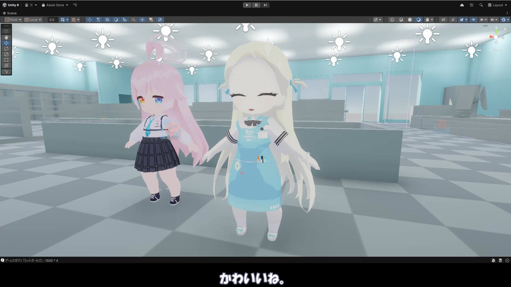
Task: Click the crescent-shaped blue toolbar icon
Action: click(x=116, y=20)
